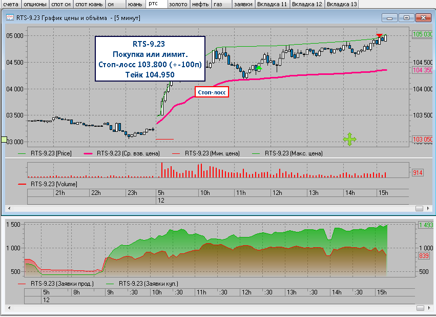The height and width of the screenshot is (317, 436).
Task: Select the спот си tab
Action: pyautogui.click(x=61, y=4)
